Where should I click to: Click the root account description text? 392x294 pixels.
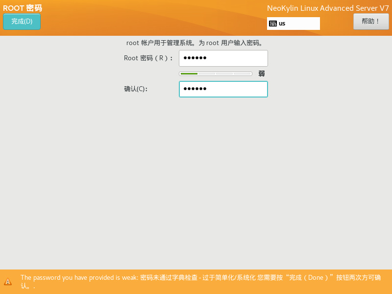[x=195, y=43]
